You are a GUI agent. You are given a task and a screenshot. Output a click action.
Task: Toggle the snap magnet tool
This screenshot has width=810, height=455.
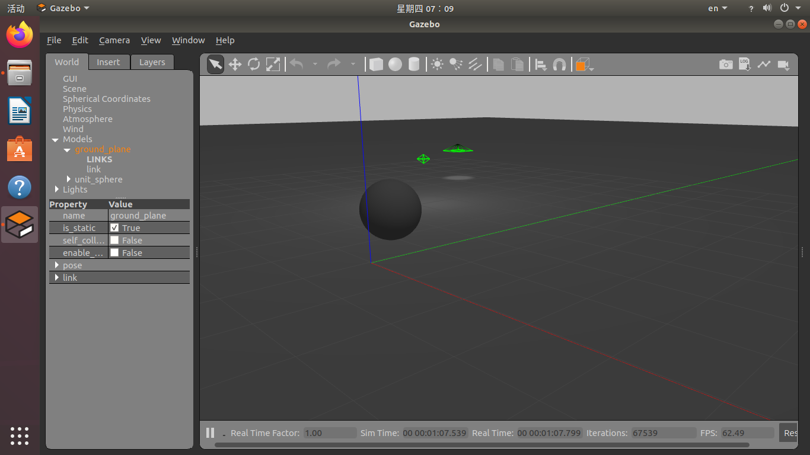[559, 64]
